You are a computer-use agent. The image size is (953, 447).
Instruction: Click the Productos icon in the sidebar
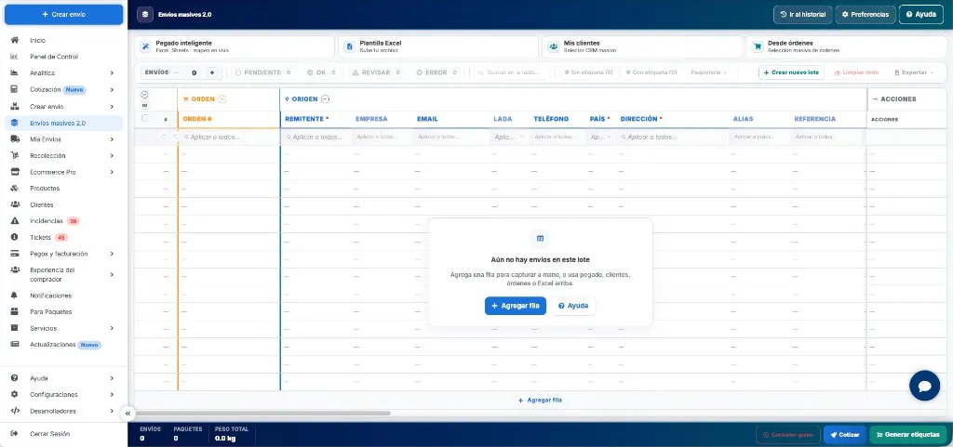point(15,188)
